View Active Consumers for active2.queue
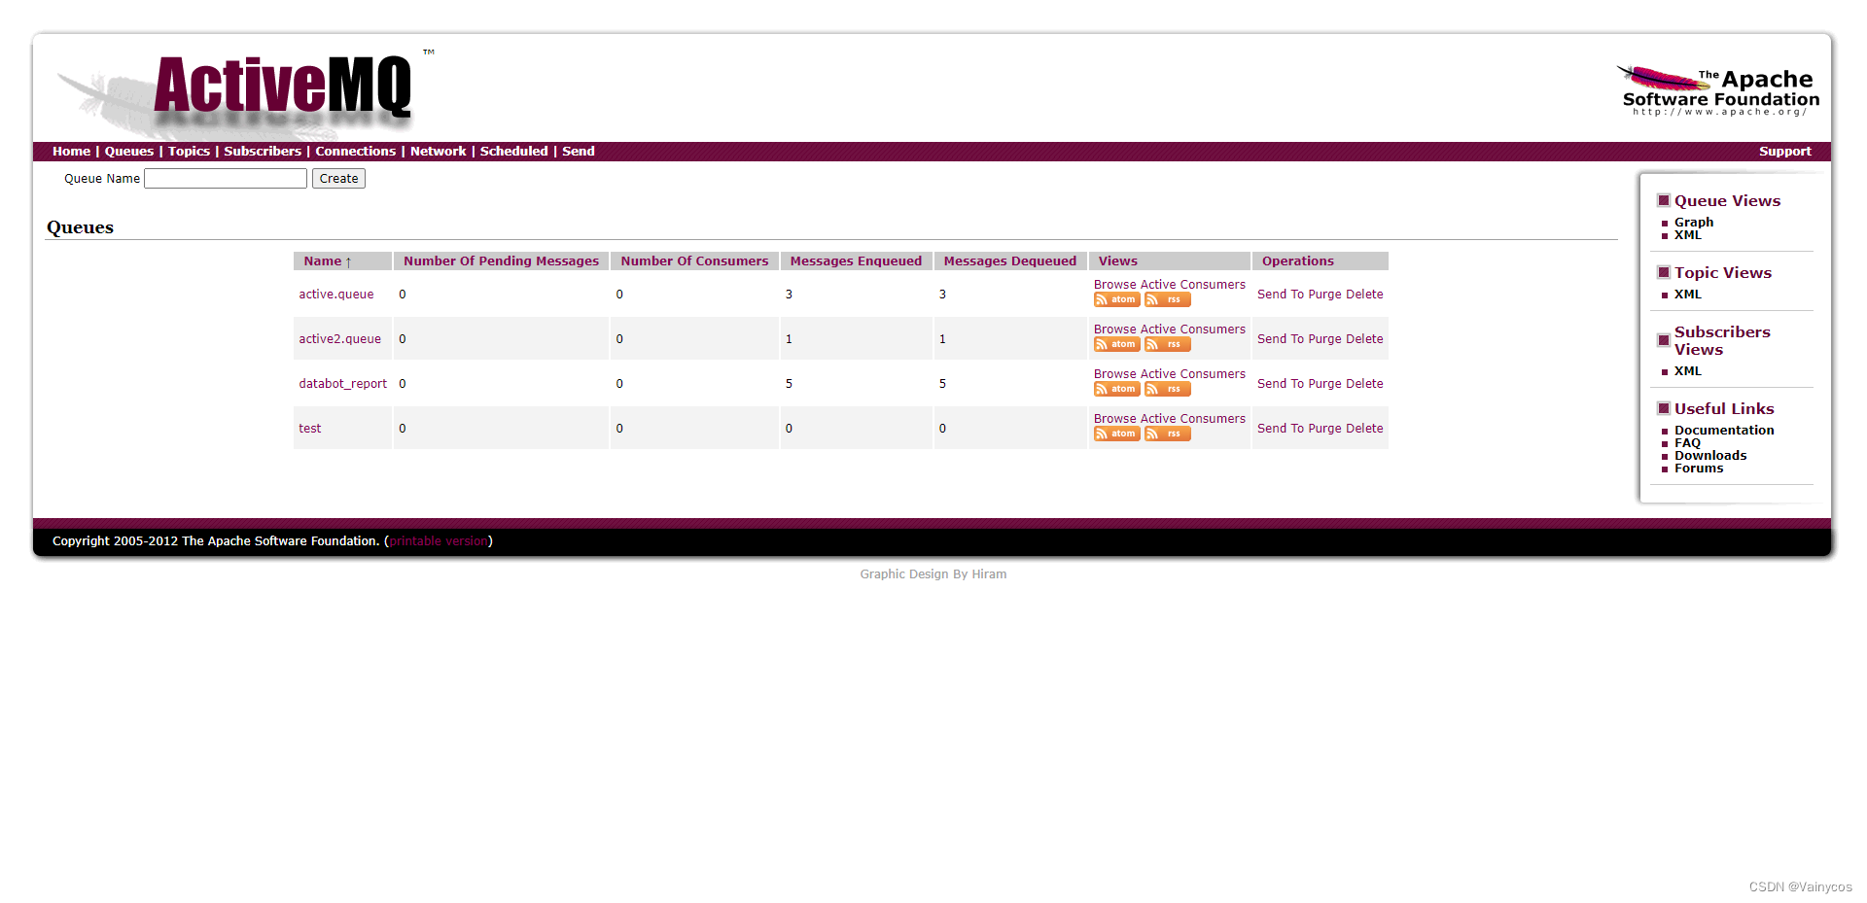This screenshot has height=903, width=1867. click(1193, 330)
